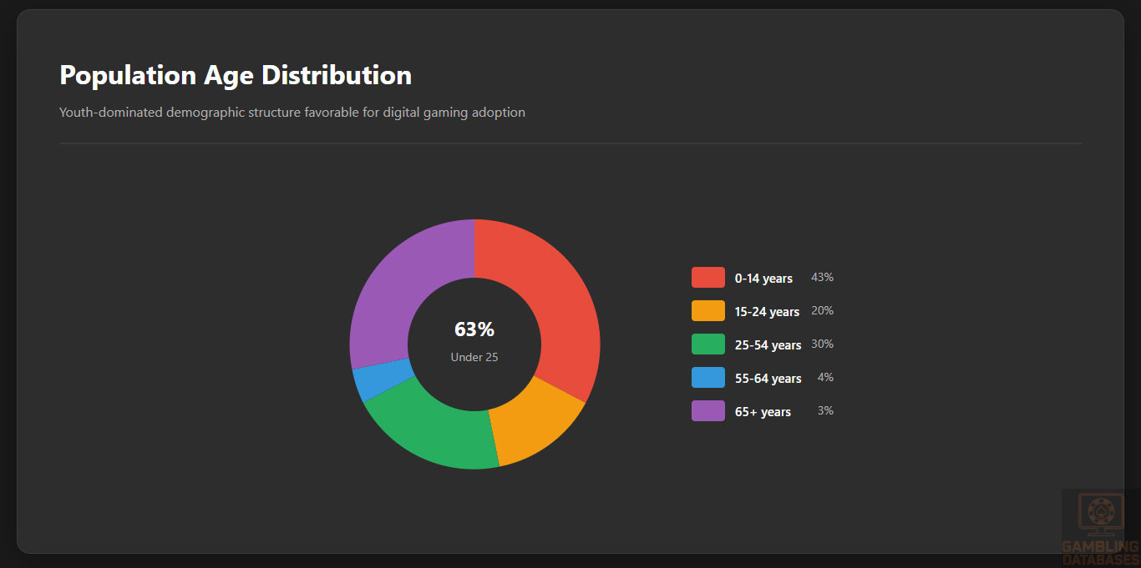Viewport: 1141px width, 568px height.
Task: Click the blue 55-64 years legend swatch
Action: pos(707,378)
